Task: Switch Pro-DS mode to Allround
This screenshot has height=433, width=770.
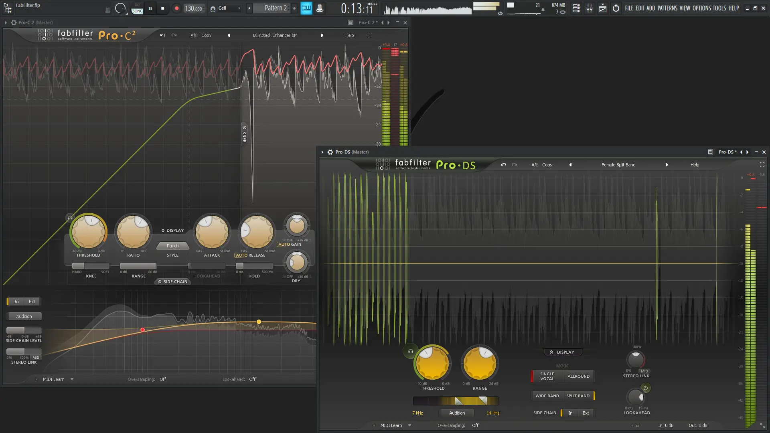Action: (x=578, y=376)
